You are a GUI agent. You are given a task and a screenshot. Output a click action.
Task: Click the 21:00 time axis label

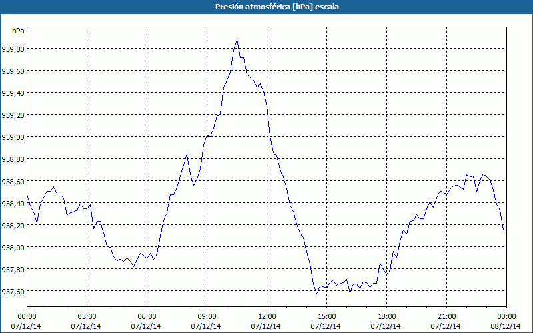pyautogui.click(x=446, y=317)
